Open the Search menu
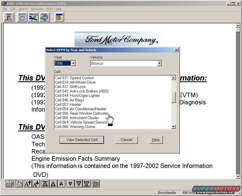Image resolution: width=242 pixels, height=196 pixels. (x=23, y=9)
